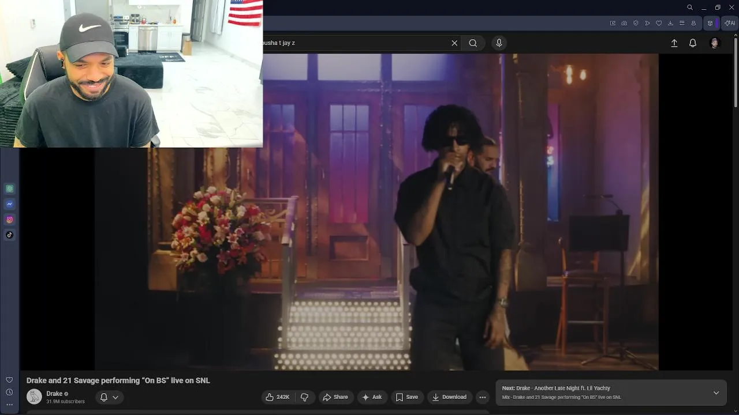Save the video to a playlist
739x415 pixels.
pyautogui.click(x=407, y=397)
